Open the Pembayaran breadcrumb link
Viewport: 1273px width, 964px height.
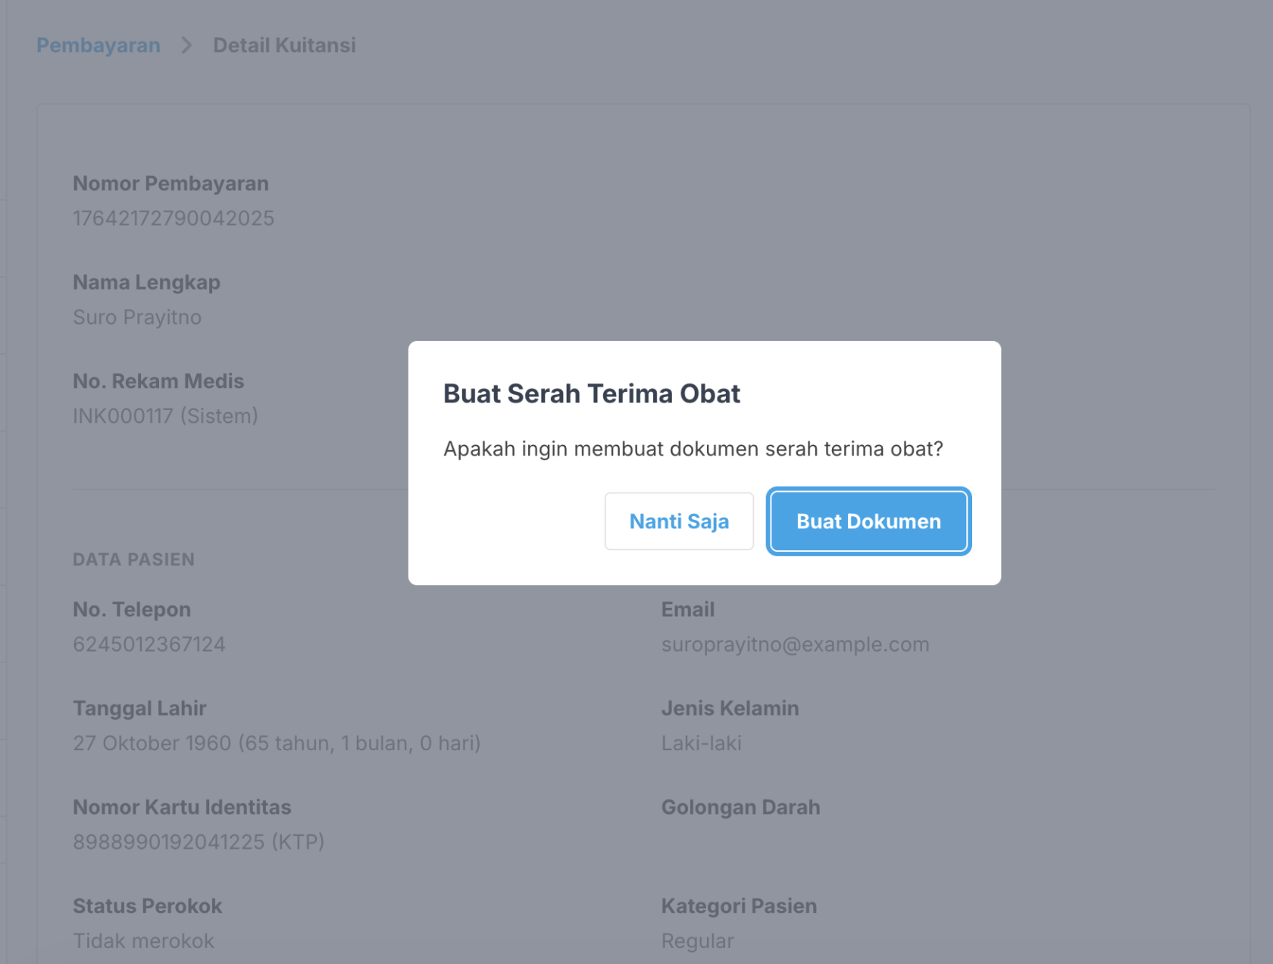[98, 45]
